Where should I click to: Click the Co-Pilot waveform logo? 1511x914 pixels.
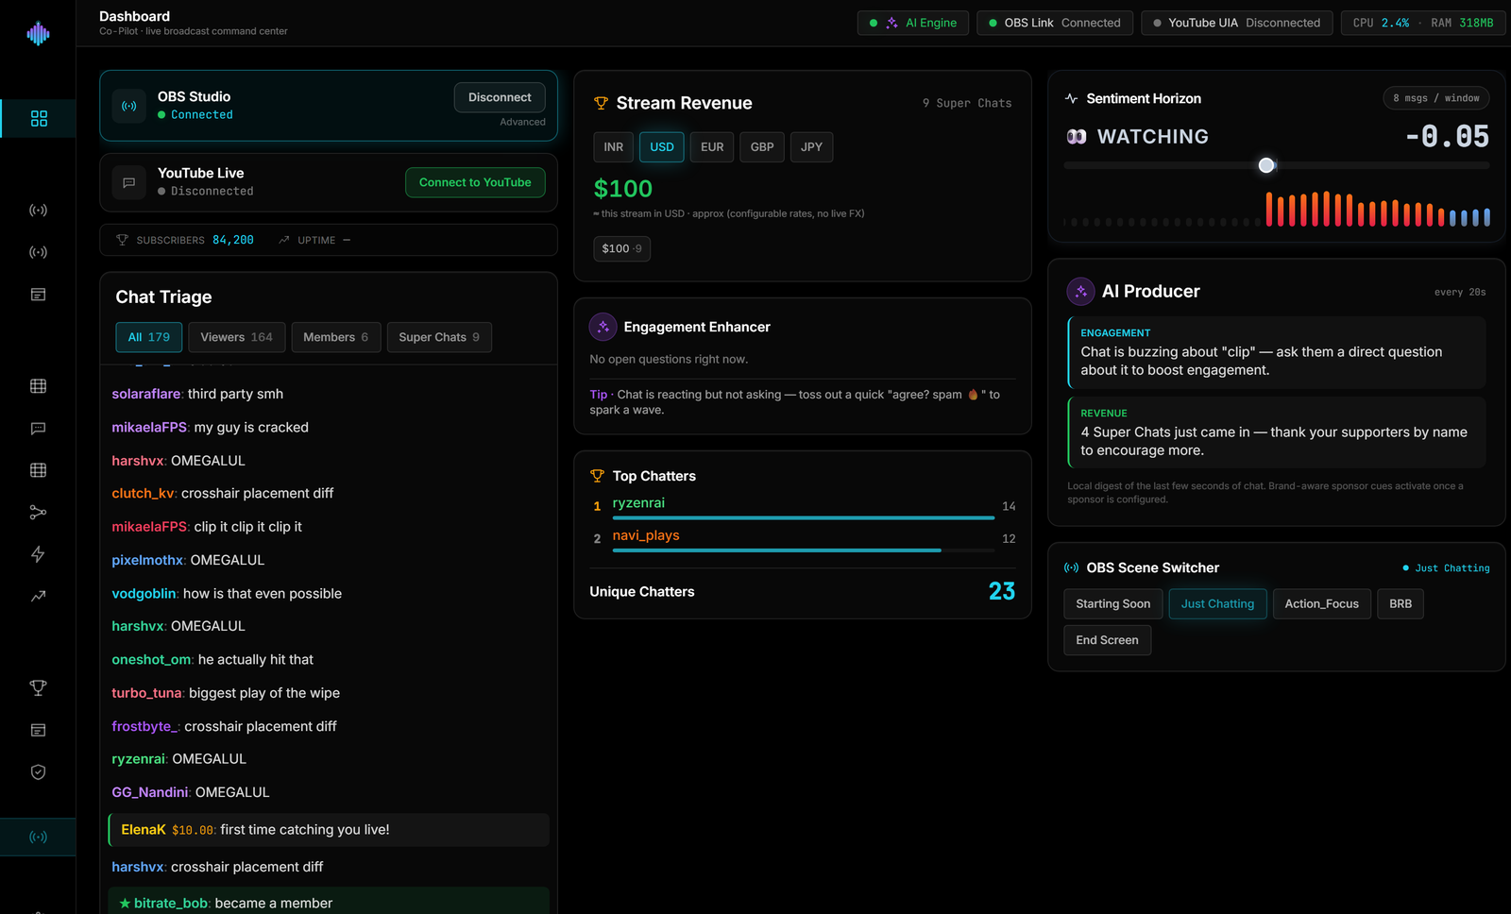click(x=38, y=34)
